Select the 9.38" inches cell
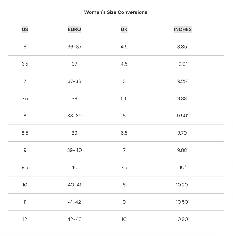233x236 pixels. click(183, 98)
